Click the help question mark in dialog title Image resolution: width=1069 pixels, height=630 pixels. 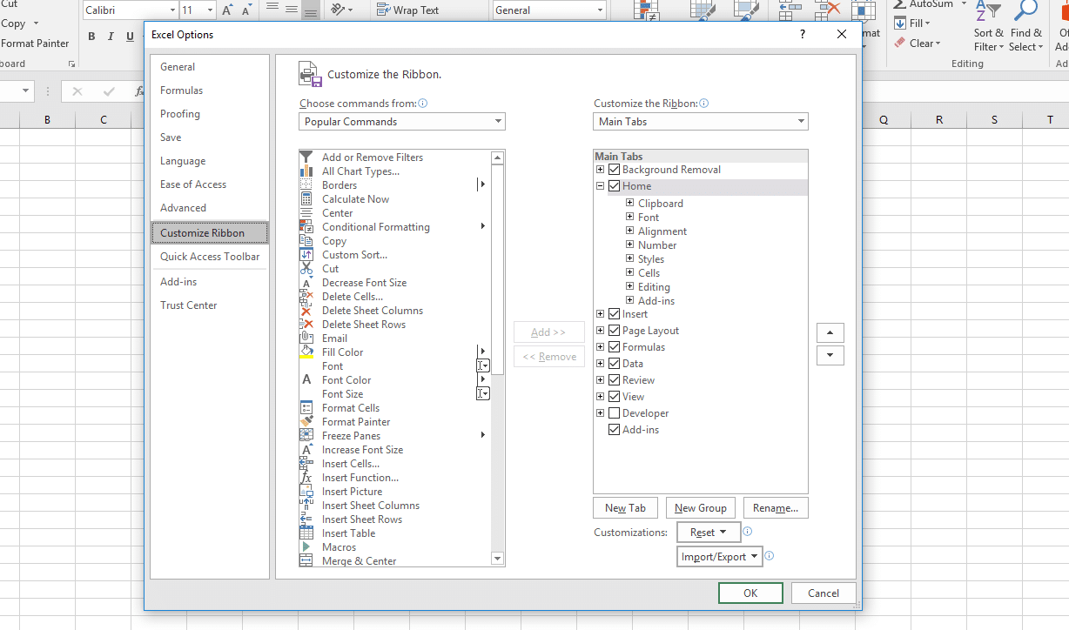click(802, 35)
